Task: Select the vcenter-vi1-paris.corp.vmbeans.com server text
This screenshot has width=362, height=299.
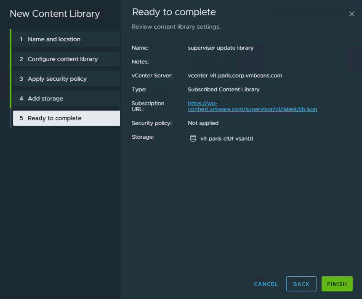Action: tap(235, 76)
